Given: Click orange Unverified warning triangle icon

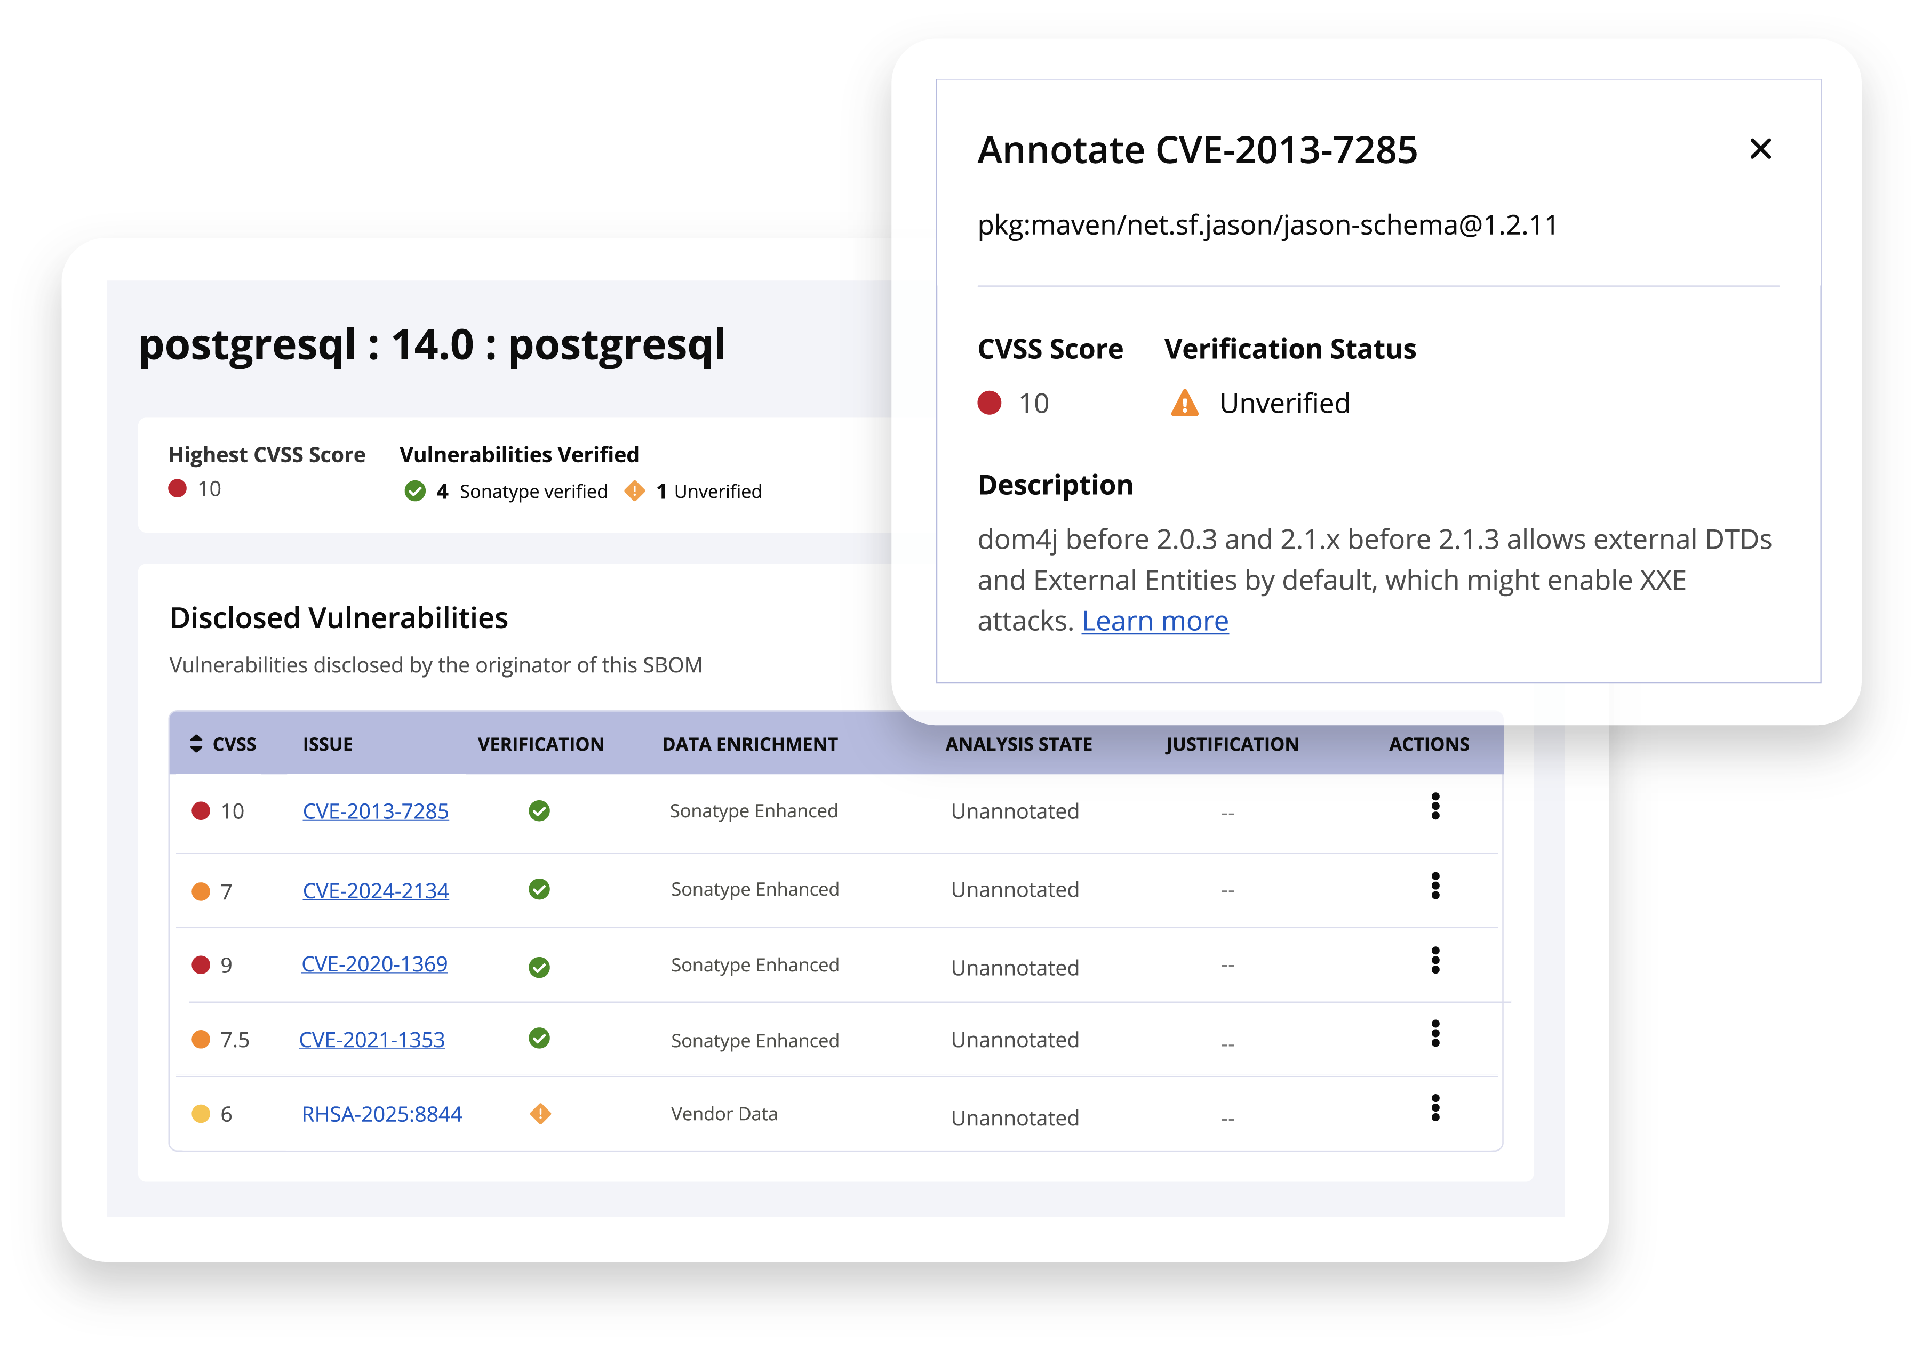Looking at the screenshot, I should coord(1184,404).
